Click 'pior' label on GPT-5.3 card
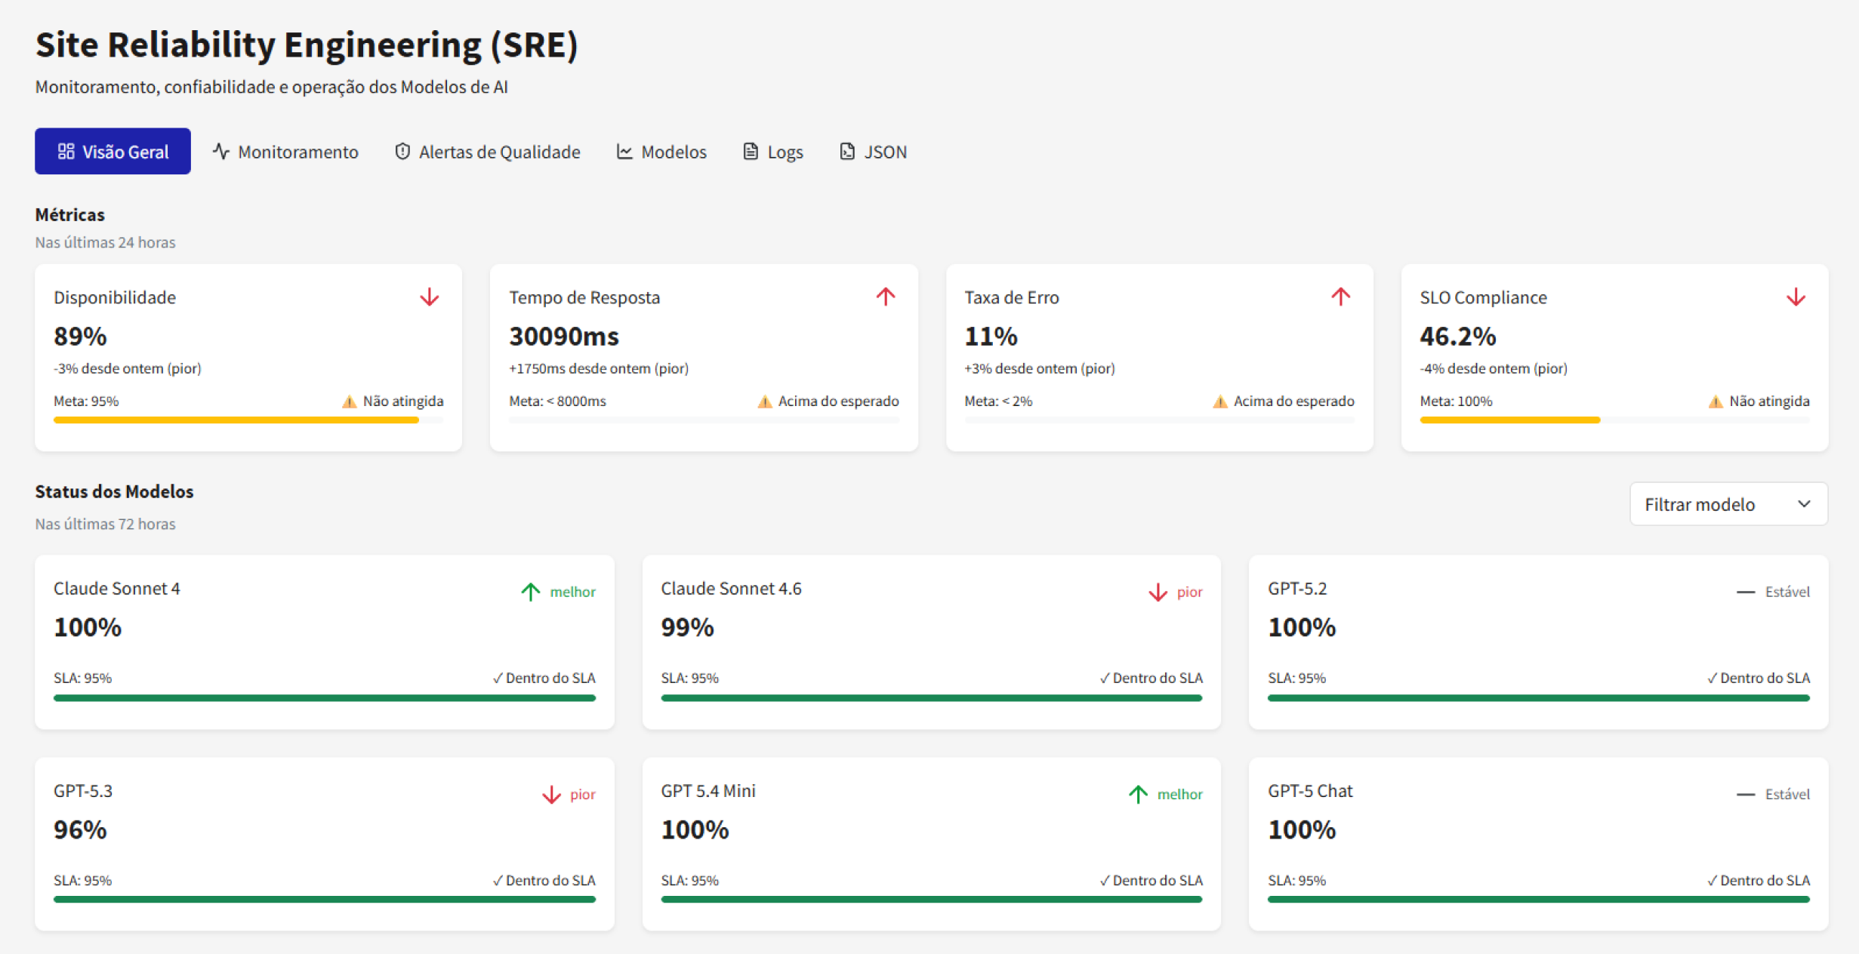 (583, 795)
